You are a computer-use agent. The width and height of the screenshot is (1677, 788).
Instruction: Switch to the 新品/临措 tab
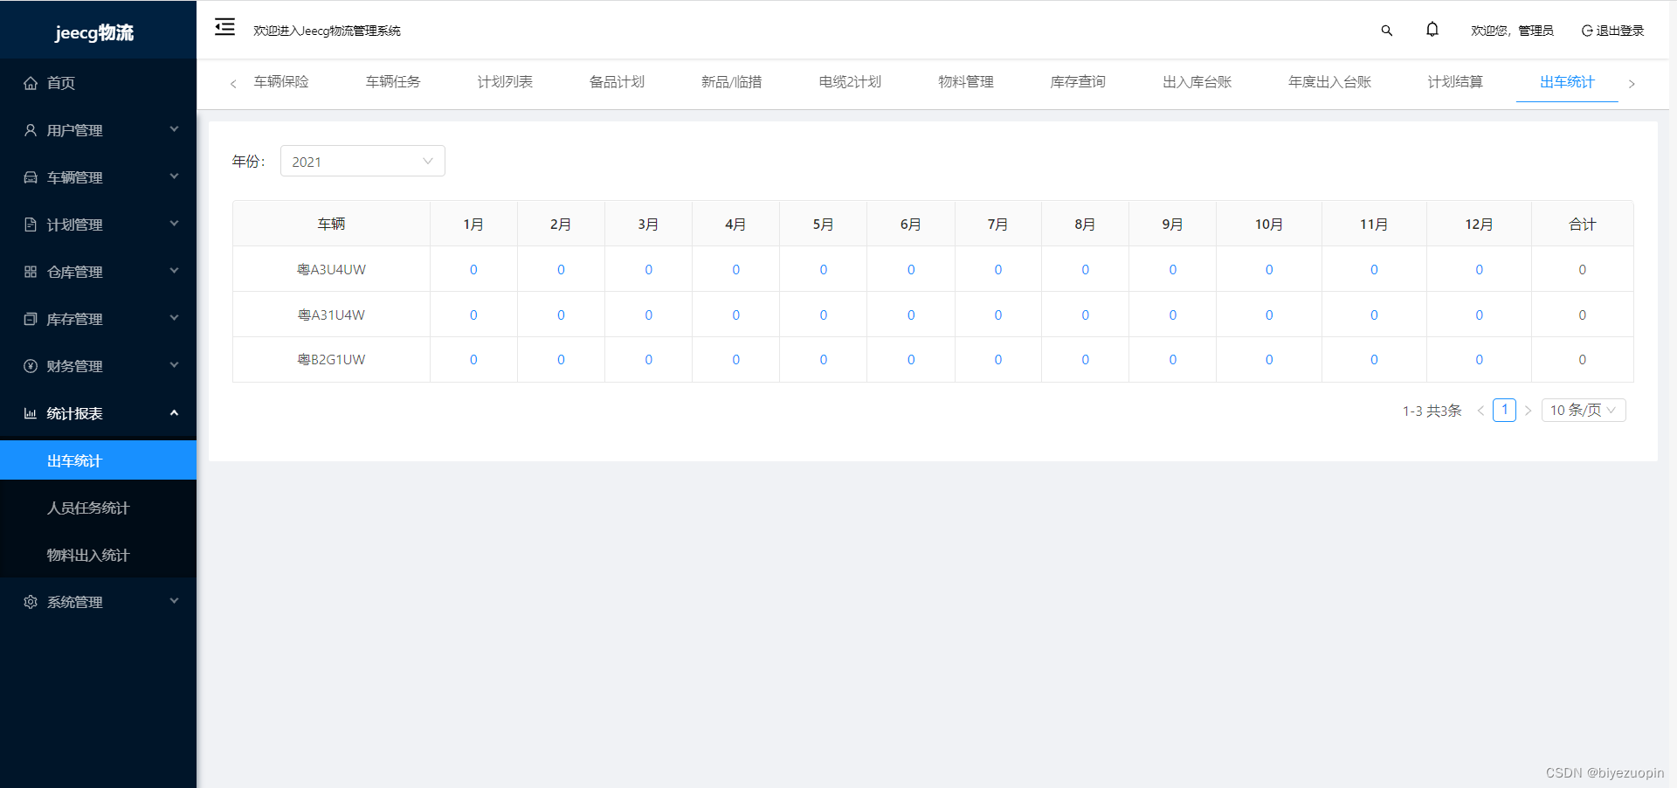coord(732,82)
